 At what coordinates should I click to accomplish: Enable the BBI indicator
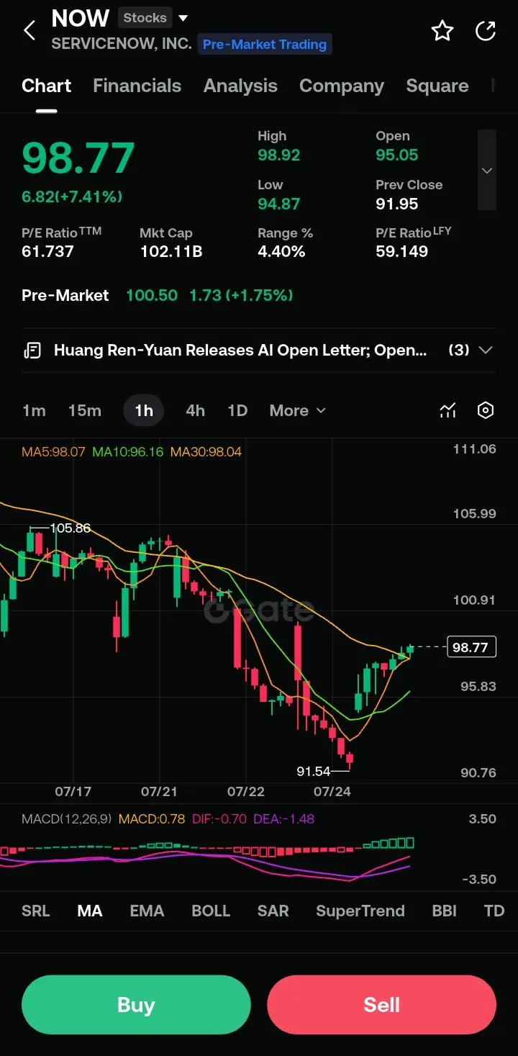pos(445,911)
